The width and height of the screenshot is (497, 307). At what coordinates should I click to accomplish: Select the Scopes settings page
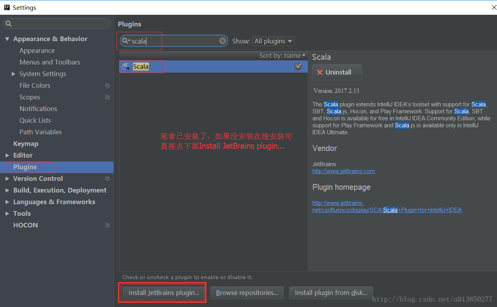30,97
